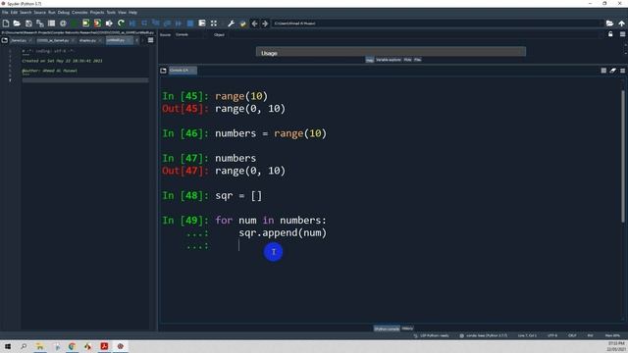Open the Windows Start menu
Screen dimensions: 628x353
(x=8, y=346)
